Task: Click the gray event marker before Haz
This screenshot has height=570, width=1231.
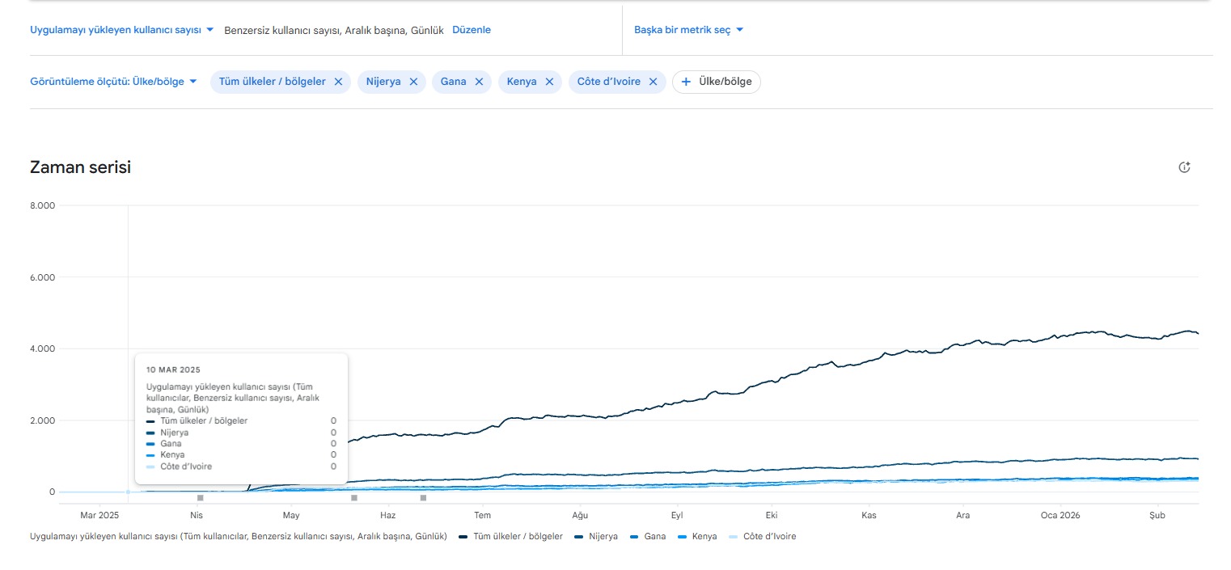Action: click(x=354, y=498)
